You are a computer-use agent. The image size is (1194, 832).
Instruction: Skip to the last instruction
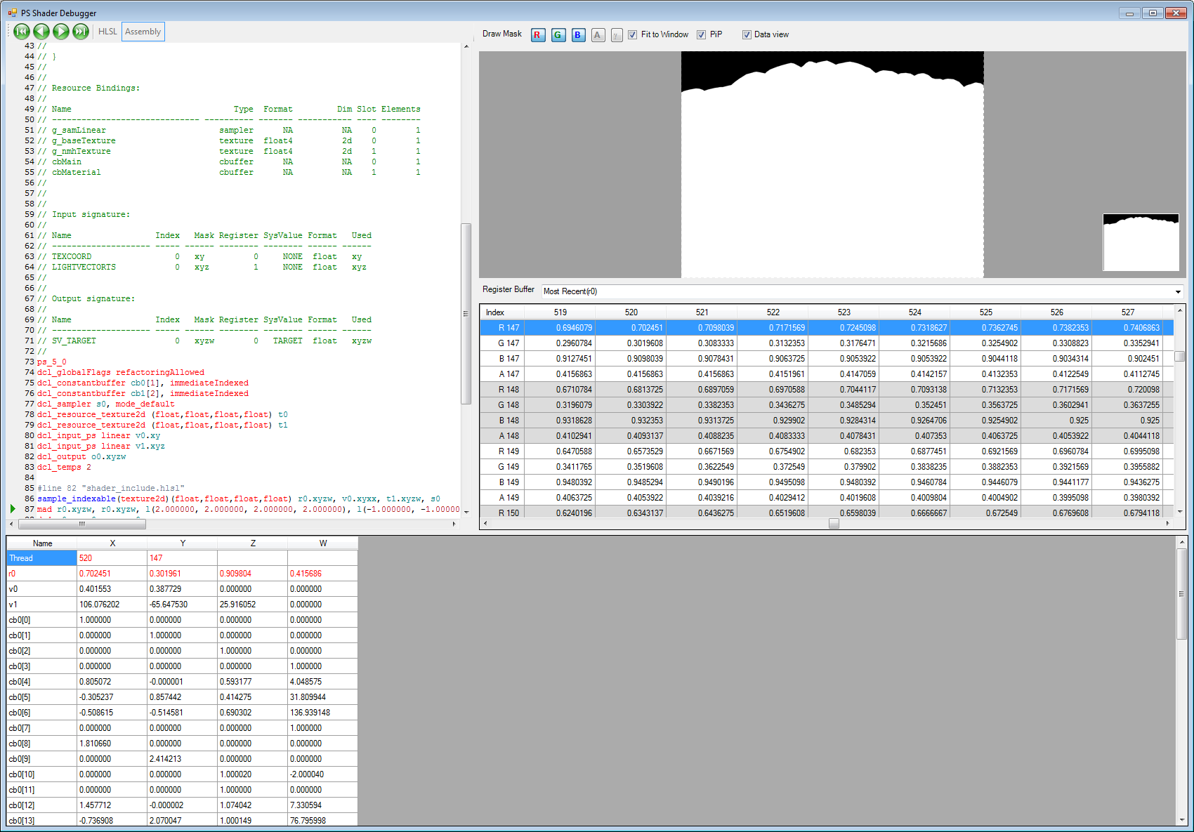click(81, 32)
